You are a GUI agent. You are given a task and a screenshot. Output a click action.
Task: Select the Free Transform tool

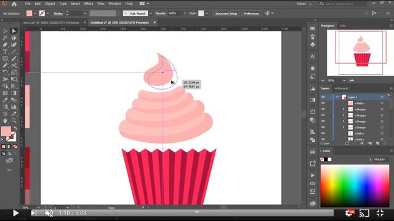click(14, 79)
